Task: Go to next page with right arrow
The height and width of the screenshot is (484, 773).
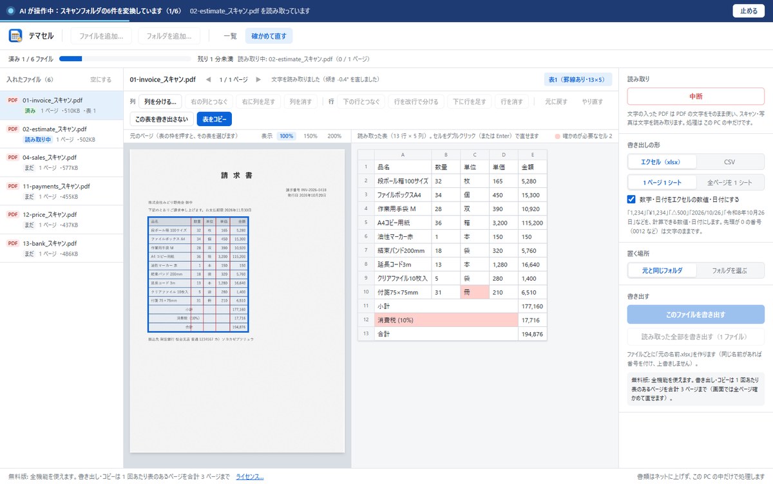Action: click(258, 80)
